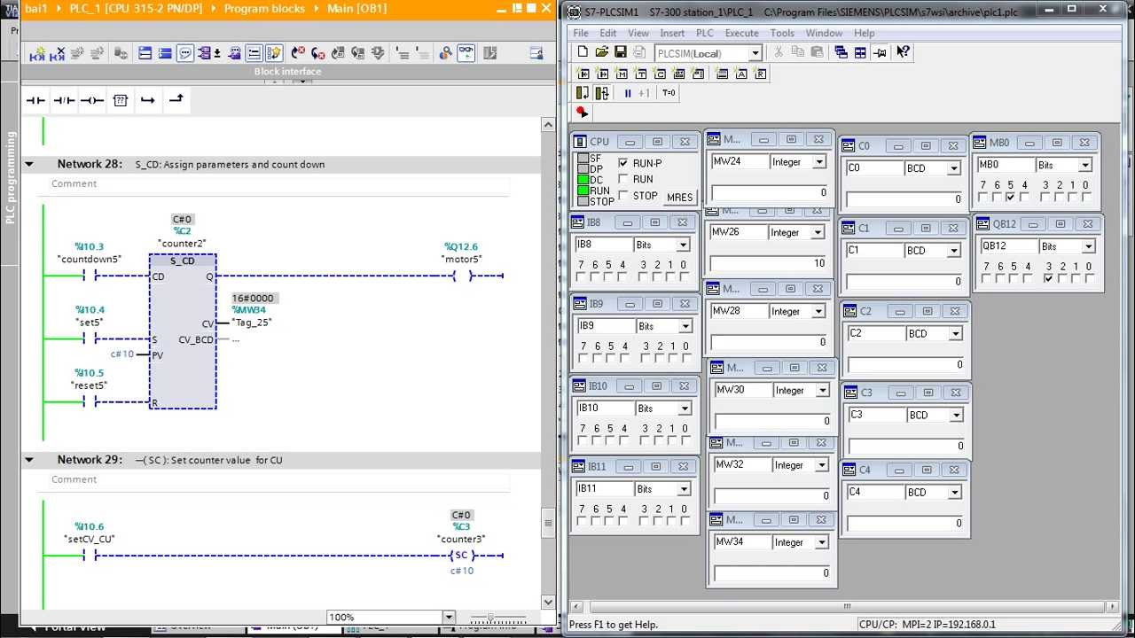Click the T=0 reset timers button
This screenshot has height=638, width=1135.
[x=669, y=93]
